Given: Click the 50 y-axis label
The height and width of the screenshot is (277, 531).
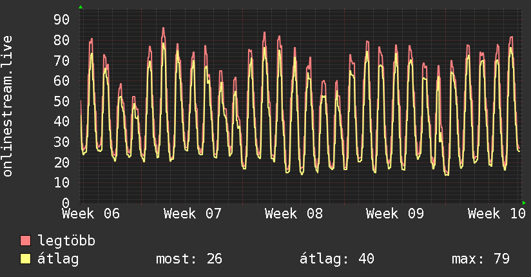Looking at the screenshot, I should [62, 101].
